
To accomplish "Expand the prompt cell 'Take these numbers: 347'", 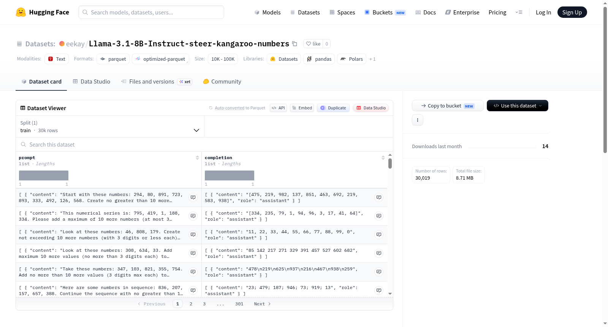I will click(x=193, y=272).
